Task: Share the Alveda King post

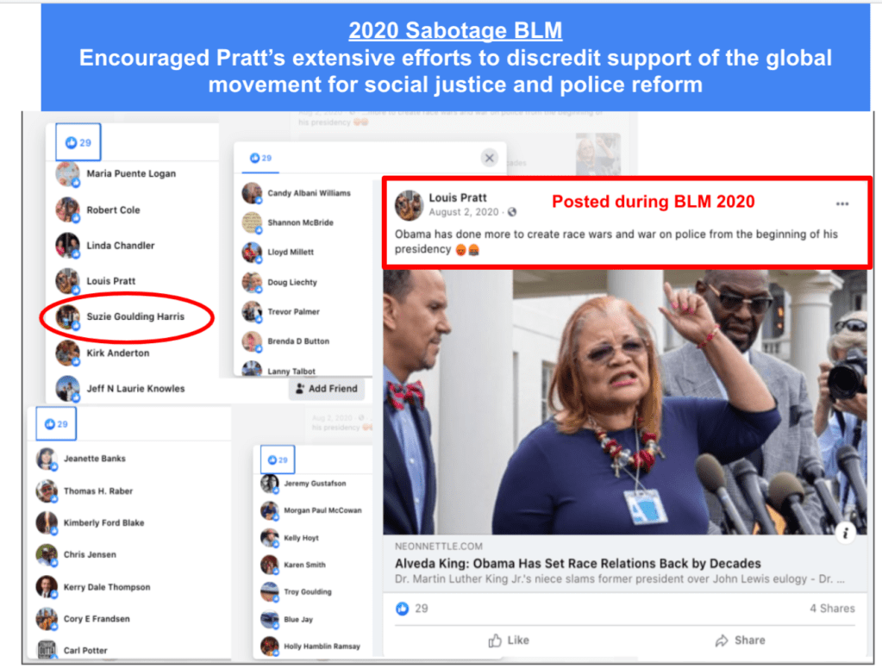Action: 740,641
